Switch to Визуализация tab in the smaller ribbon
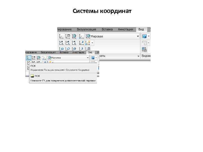The image size is (203, 152). 48,52
